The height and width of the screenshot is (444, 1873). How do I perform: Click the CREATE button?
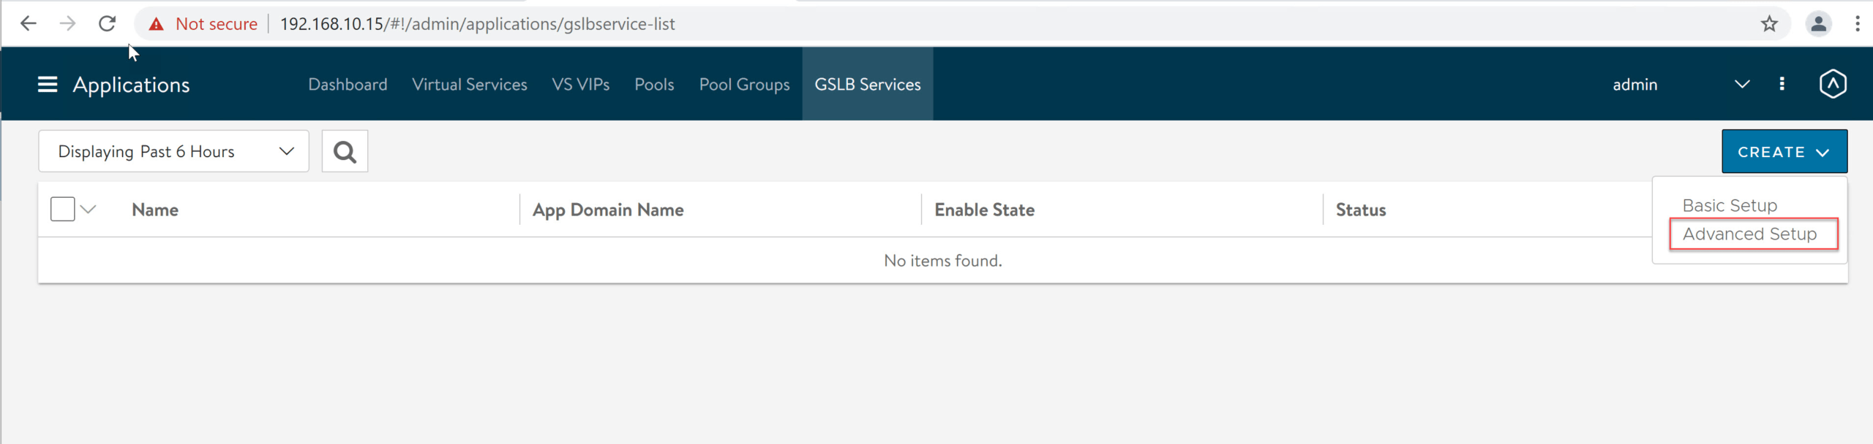(x=1784, y=152)
